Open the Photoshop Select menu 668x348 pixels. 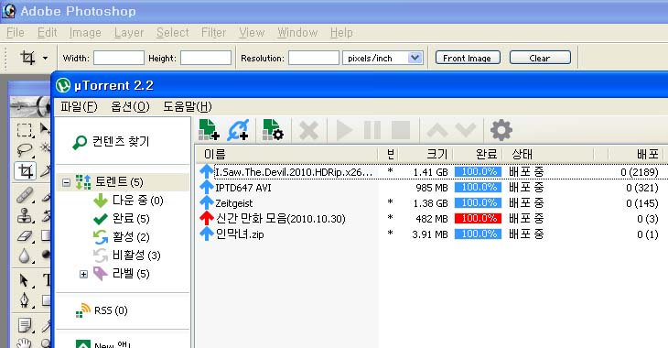point(173,32)
